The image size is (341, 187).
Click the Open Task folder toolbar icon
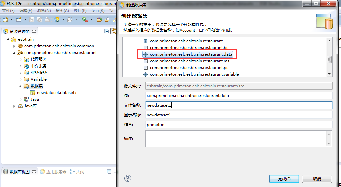pyautogui.click(x=107, y=20)
